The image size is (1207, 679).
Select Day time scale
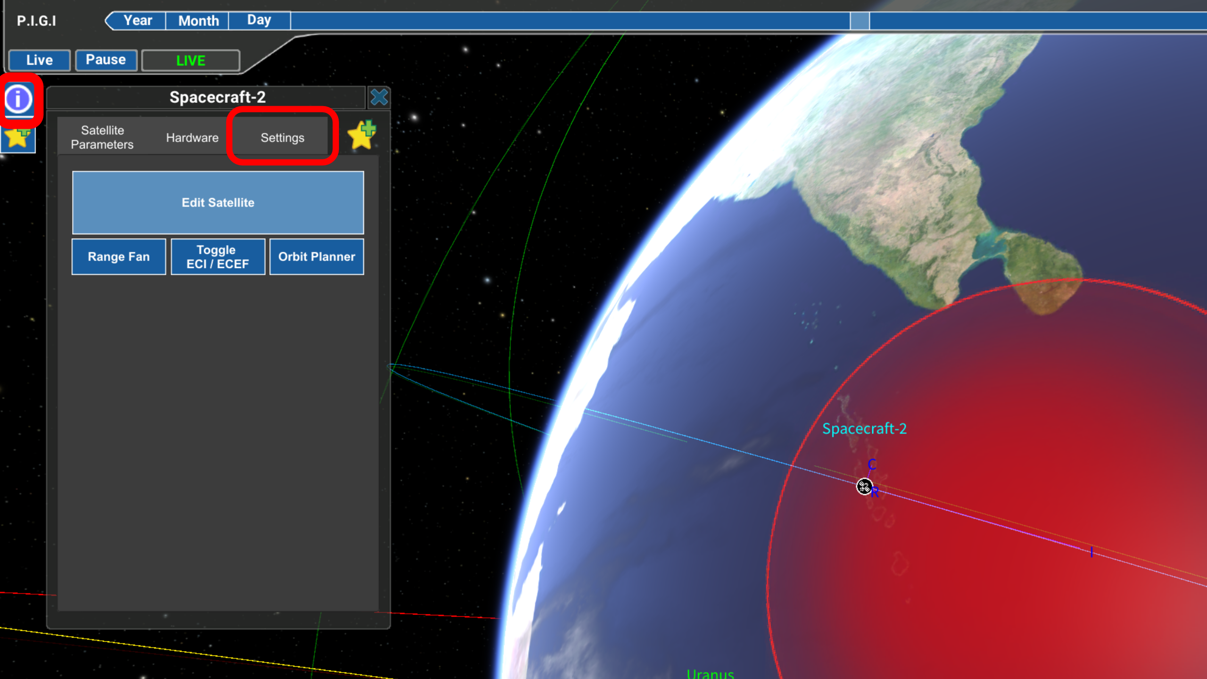click(x=259, y=21)
